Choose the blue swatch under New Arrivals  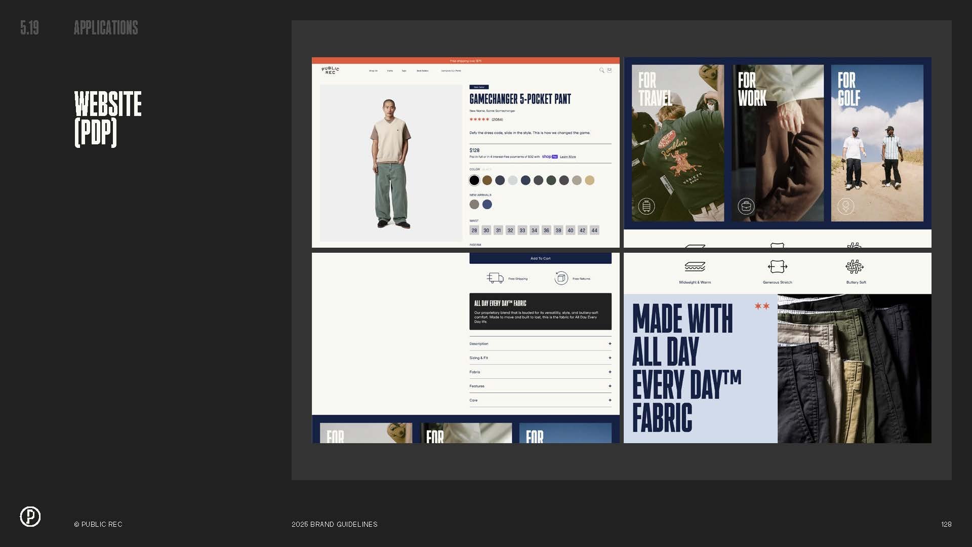point(487,204)
